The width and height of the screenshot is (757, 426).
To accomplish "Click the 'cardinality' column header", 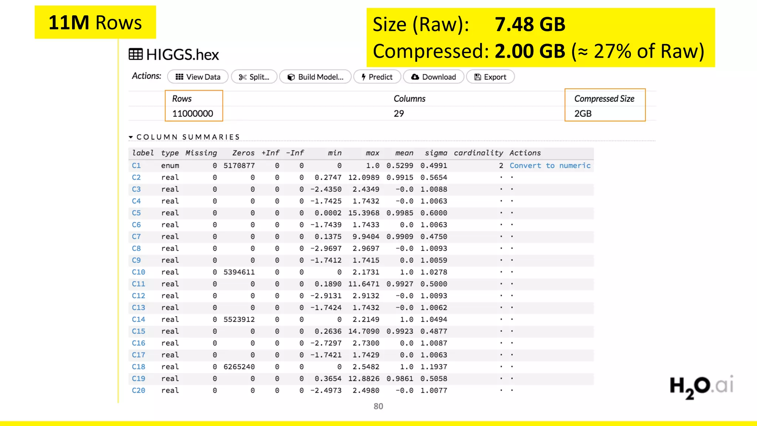I will pyautogui.click(x=478, y=153).
